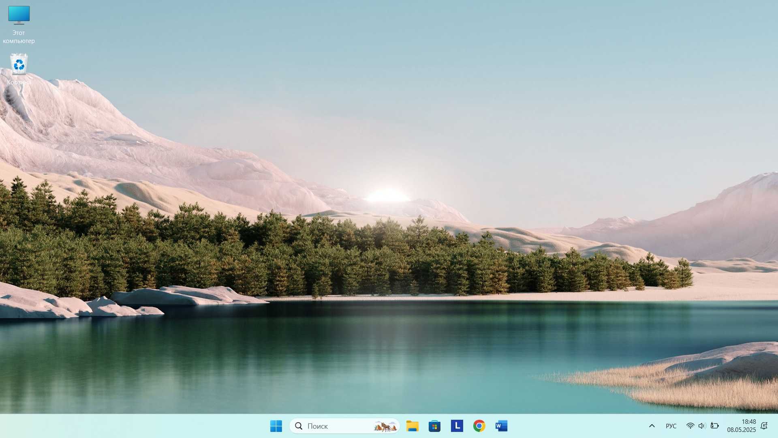Select the 'Этот компьютер' desktop icon
Viewport: 778px width, 438px height.
tap(19, 24)
